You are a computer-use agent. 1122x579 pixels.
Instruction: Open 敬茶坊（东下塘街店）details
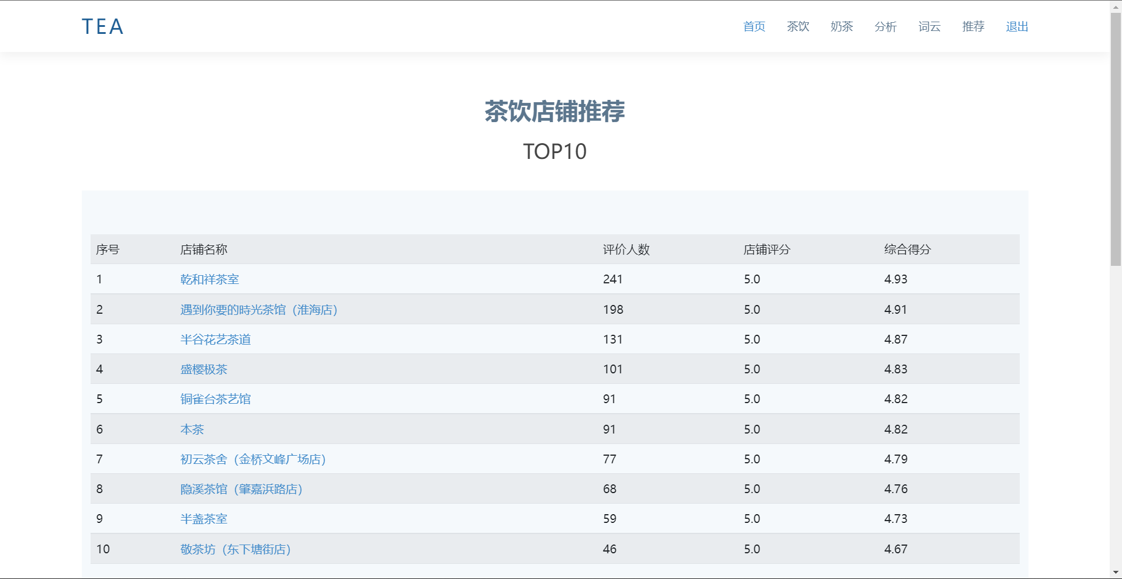[x=235, y=549]
